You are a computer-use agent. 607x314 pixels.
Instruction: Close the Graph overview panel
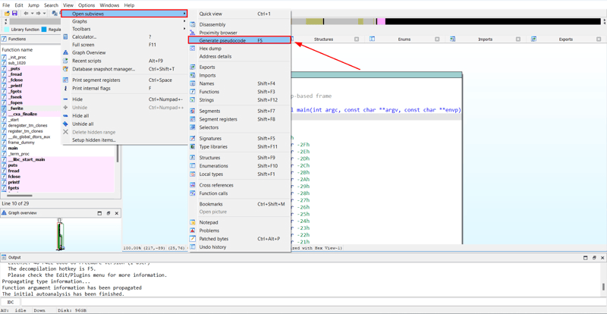(x=117, y=213)
